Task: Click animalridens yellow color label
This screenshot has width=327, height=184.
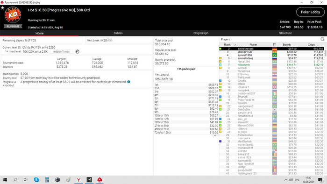Action: click(x=220, y=58)
